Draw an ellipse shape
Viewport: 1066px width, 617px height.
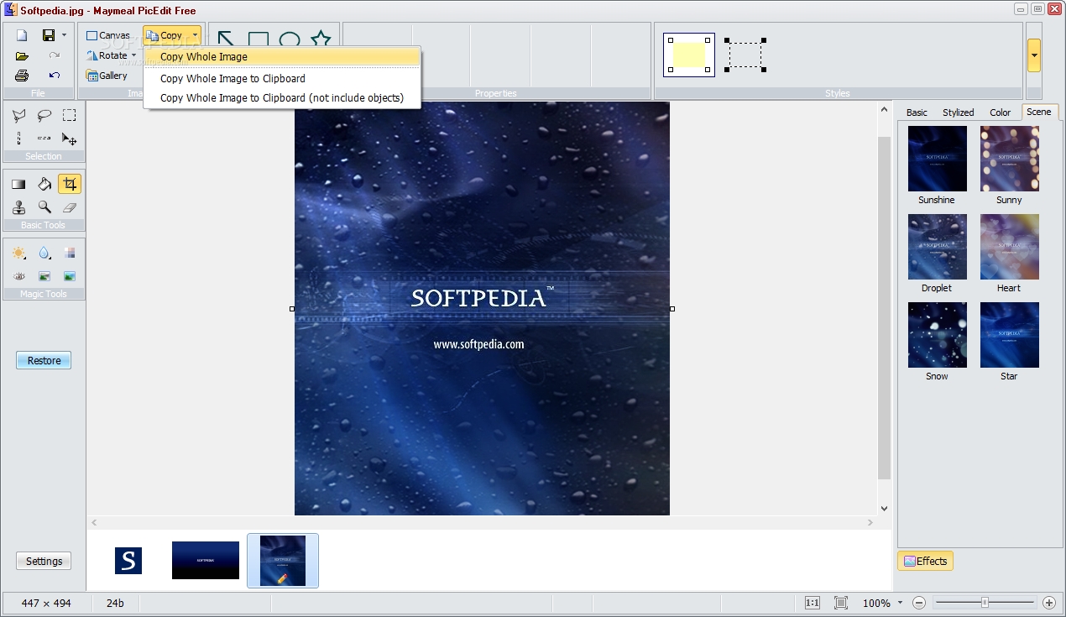pos(290,39)
